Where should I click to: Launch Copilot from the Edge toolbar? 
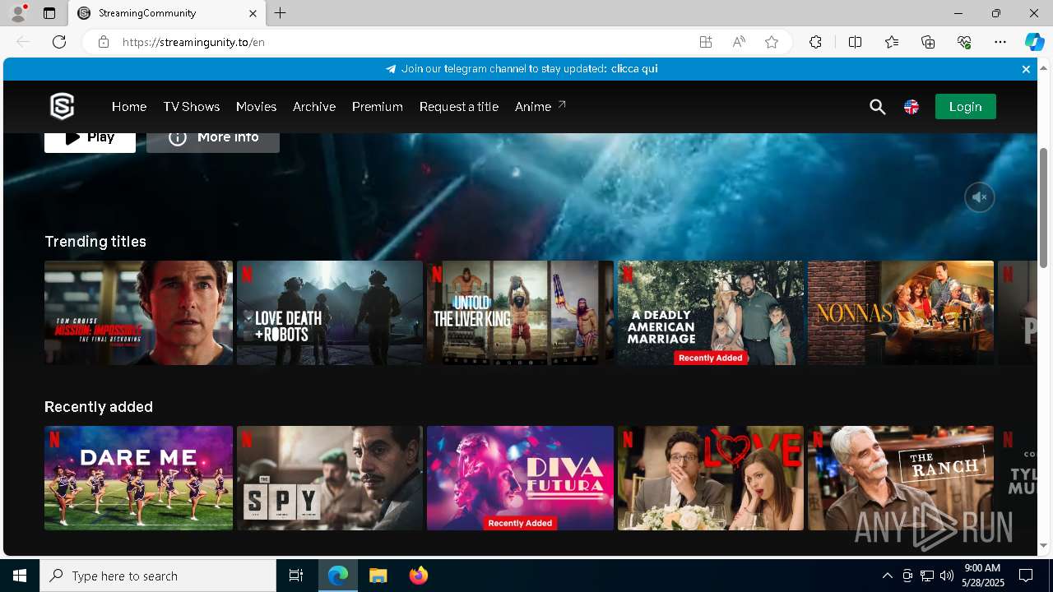tap(1034, 42)
